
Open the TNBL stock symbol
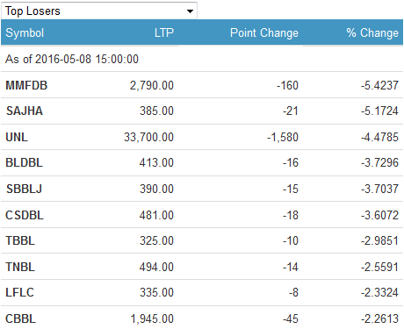tap(20, 267)
